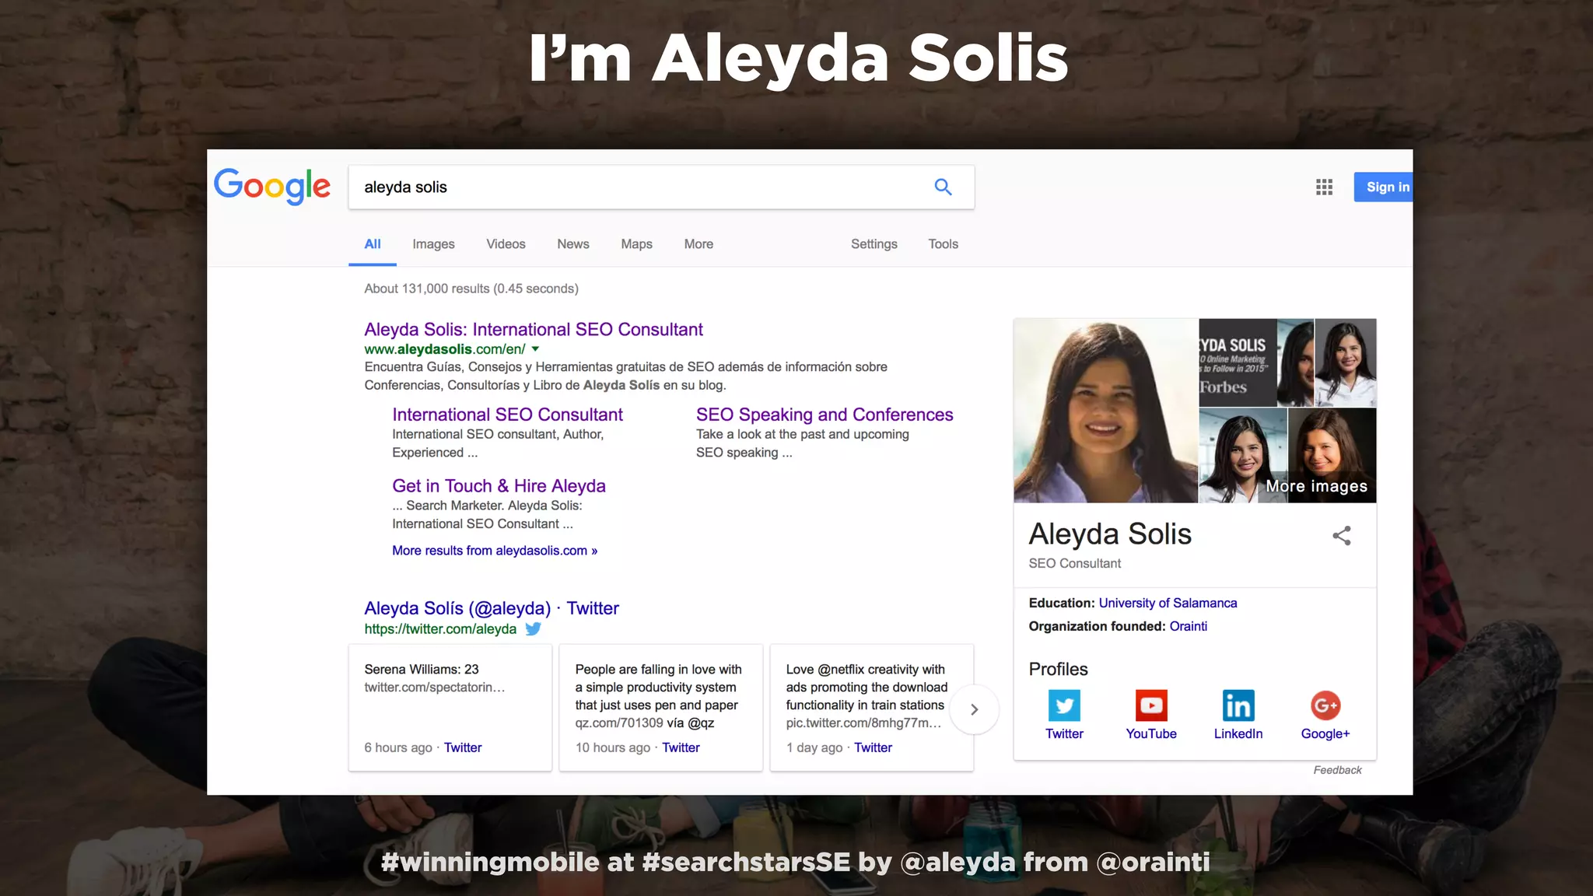
Task: Open the Google apps grid icon
Action: (1324, 187)
